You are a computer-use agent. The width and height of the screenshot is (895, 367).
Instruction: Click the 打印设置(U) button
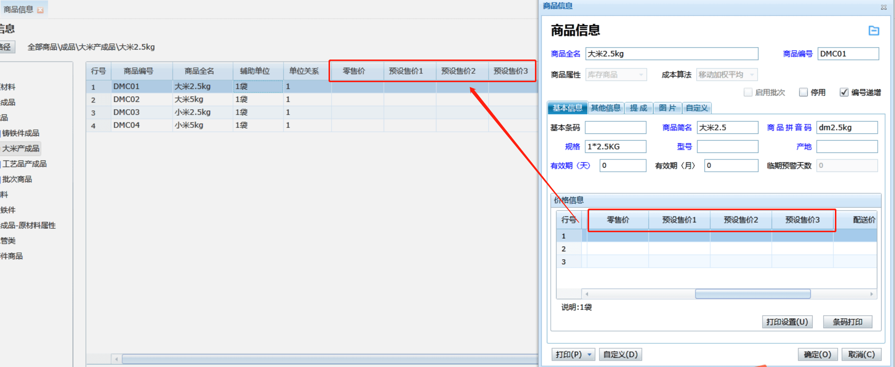pyautogui.click(x=787, y=322)
